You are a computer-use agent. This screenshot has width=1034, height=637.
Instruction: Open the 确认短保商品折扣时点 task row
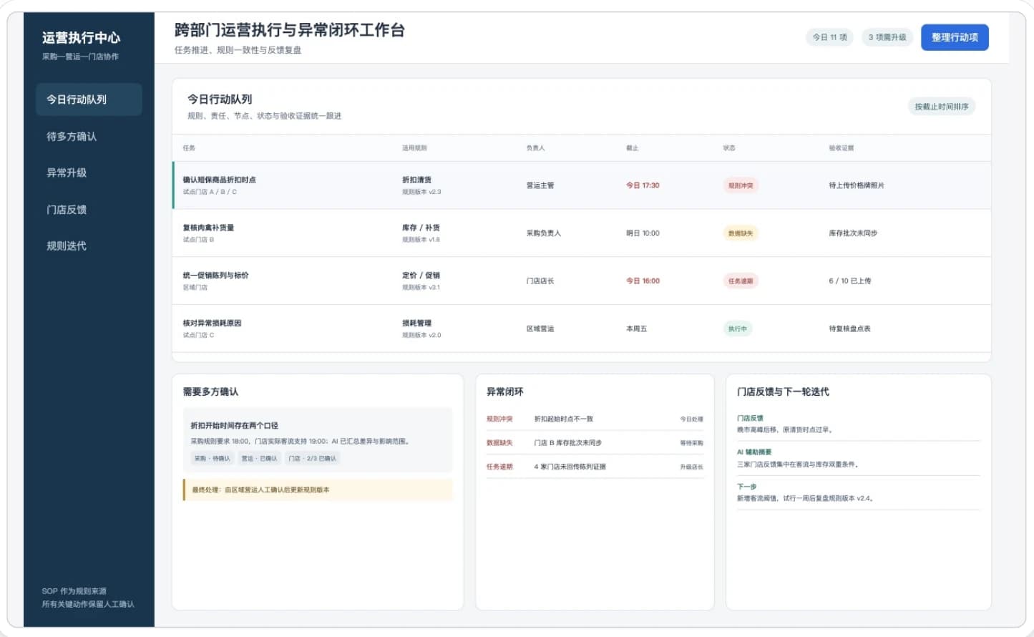coord(582,185)
